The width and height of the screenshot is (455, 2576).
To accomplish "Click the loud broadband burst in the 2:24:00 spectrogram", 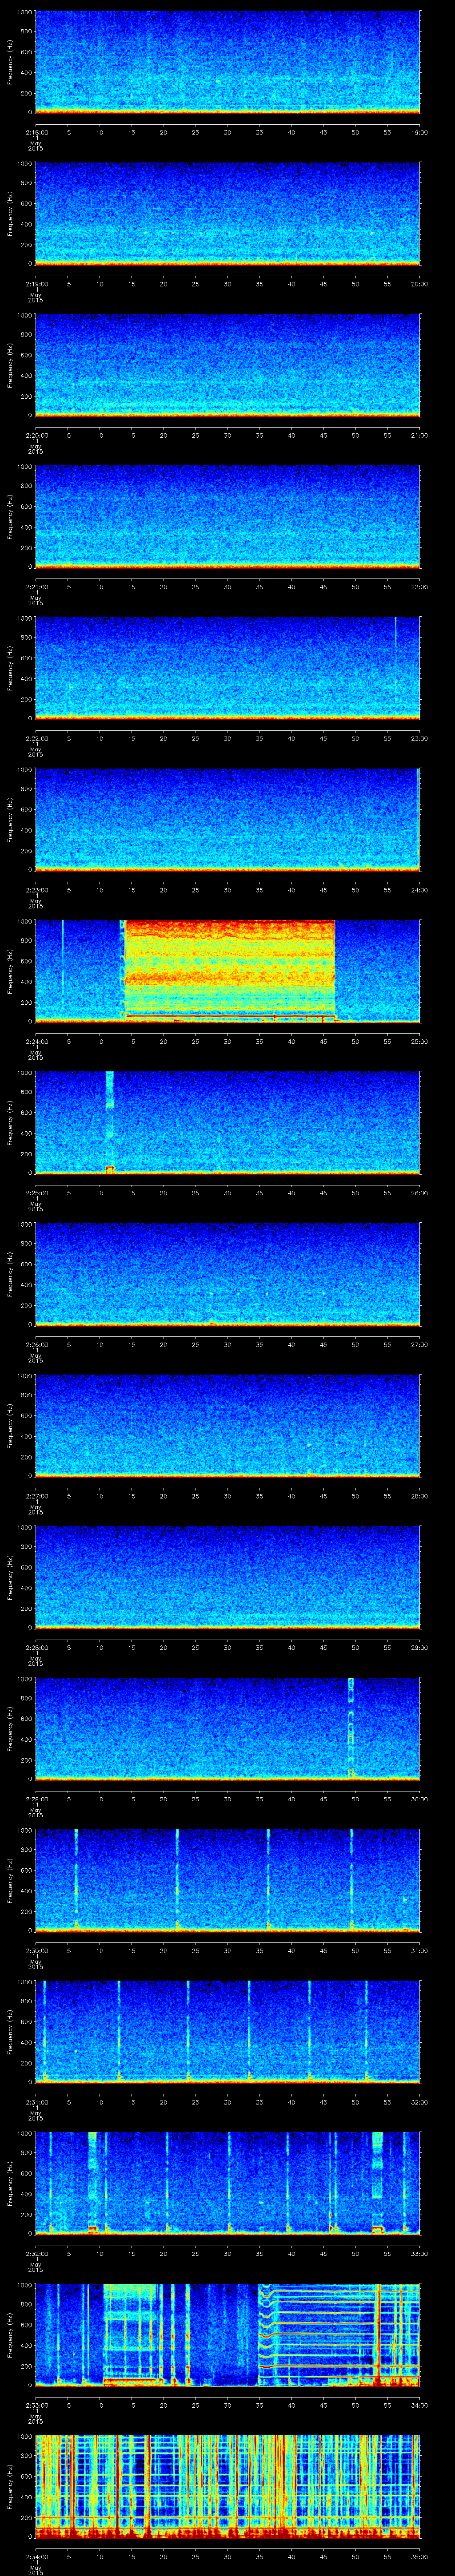I will [x=229, y=970].
